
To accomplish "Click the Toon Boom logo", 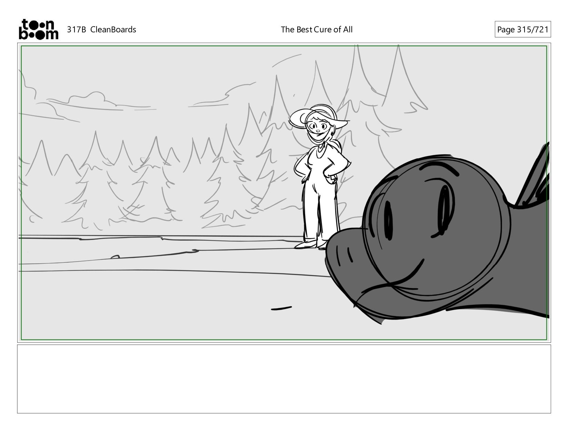I will [38, 29].
